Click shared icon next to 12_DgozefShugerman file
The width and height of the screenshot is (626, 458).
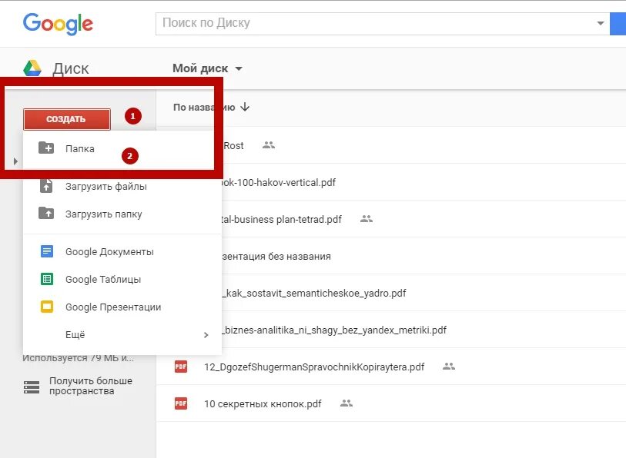[449, 367]
